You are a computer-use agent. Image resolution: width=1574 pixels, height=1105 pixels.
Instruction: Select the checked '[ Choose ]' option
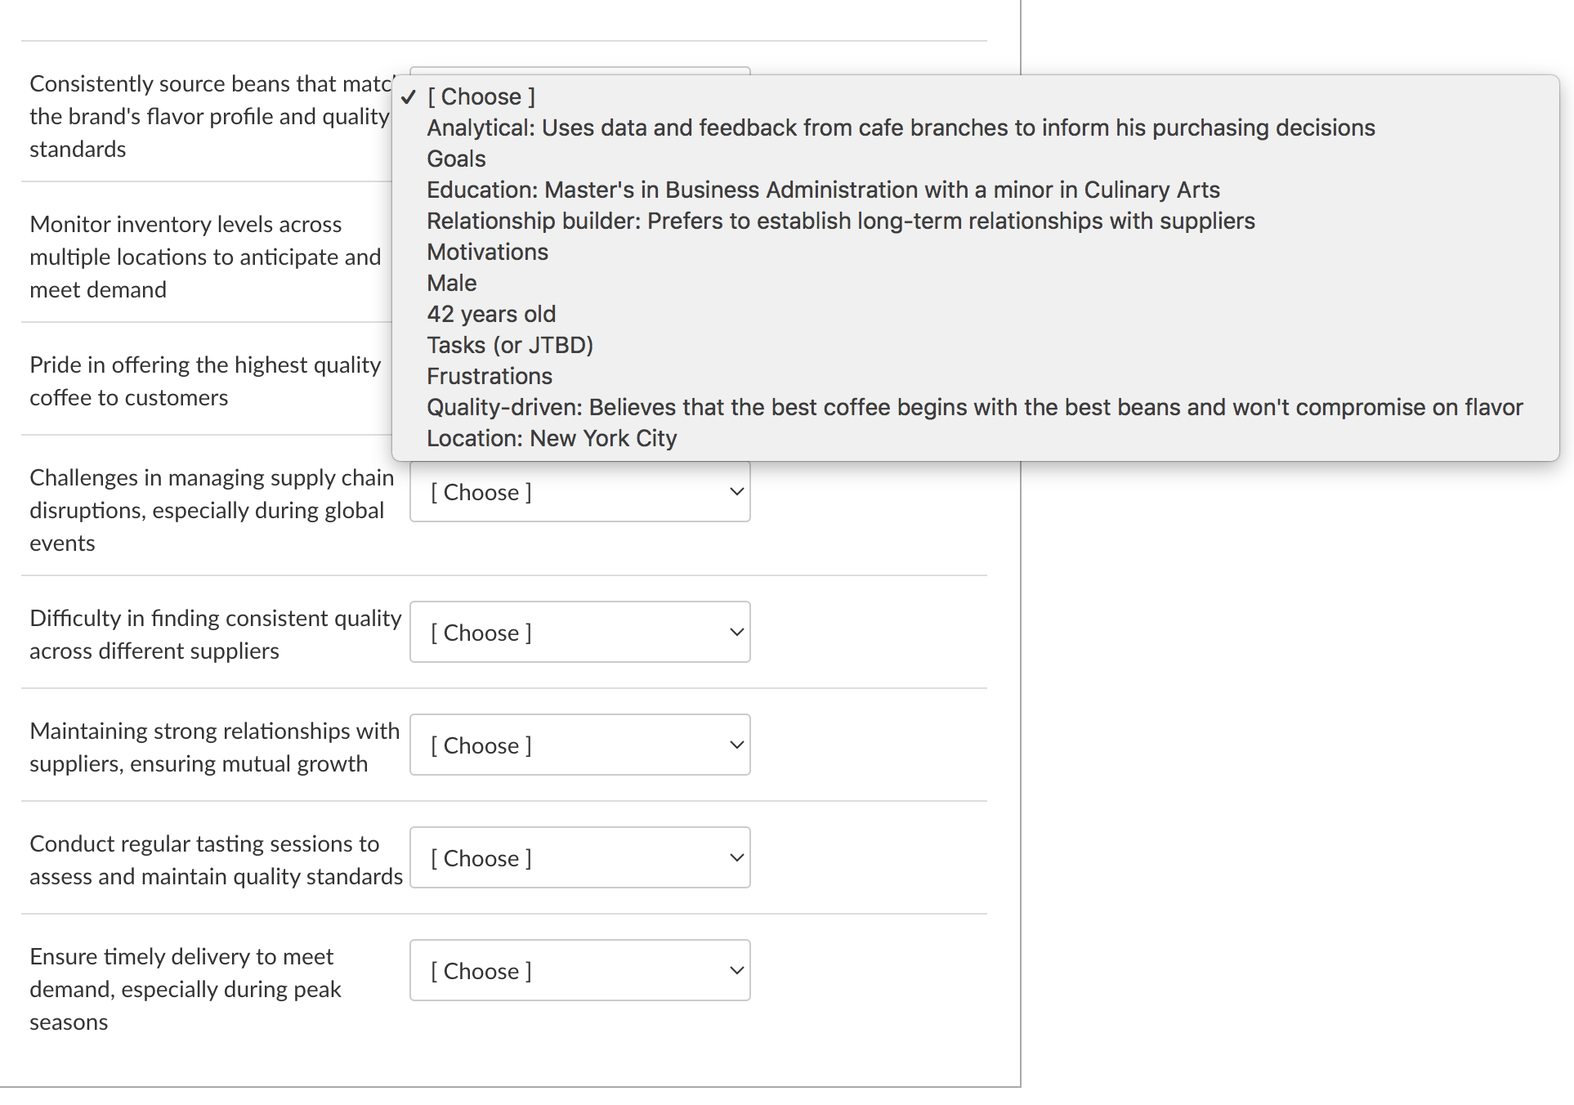pos(481,96)
